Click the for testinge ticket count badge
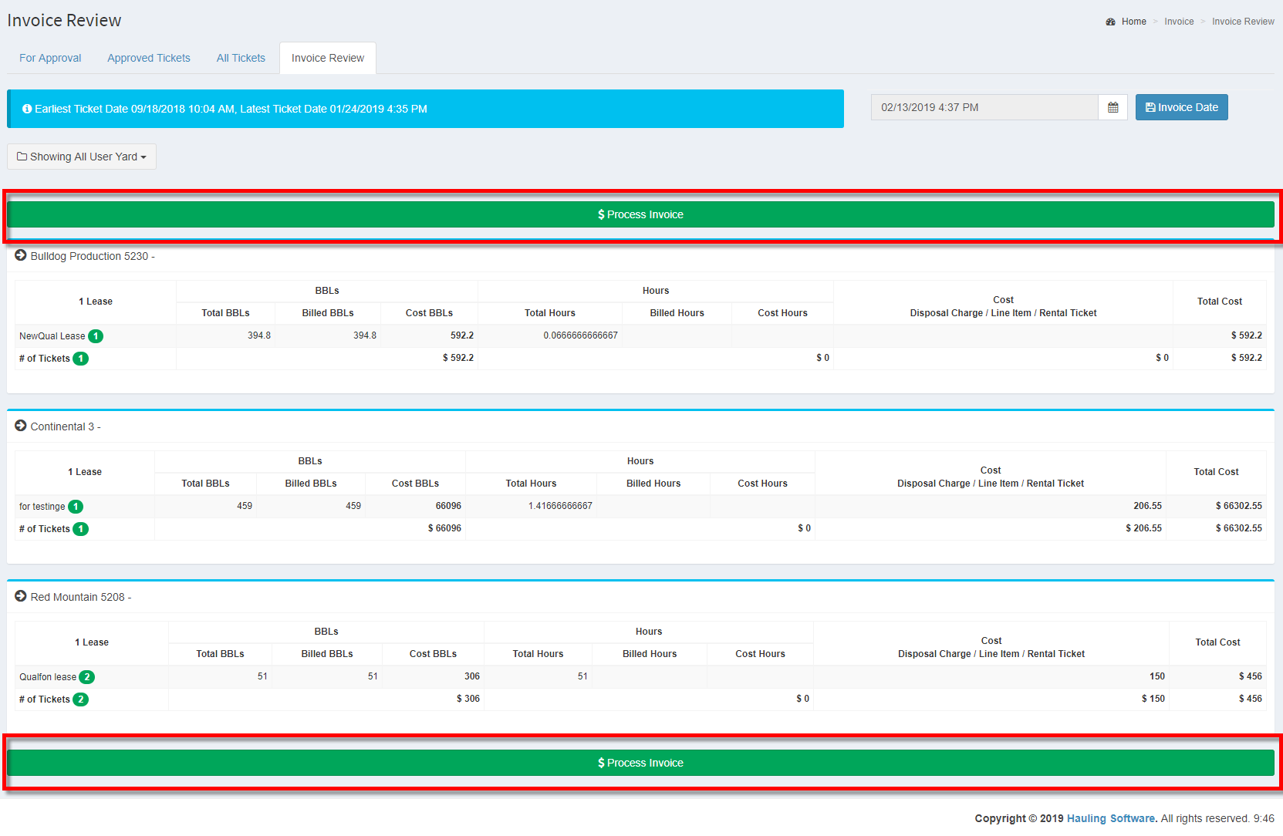1283x836 pixels. click(76, 507)
